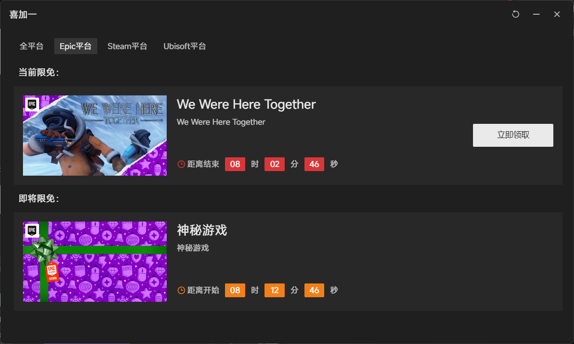Select the Epic平台 tab

pyautogui.click(x=76, y=46)
